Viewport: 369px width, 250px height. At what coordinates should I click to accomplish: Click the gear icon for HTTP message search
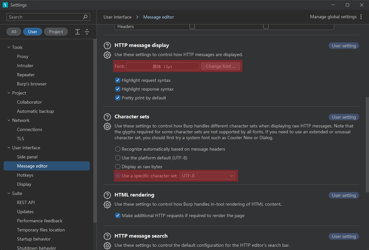coord(107,245)
